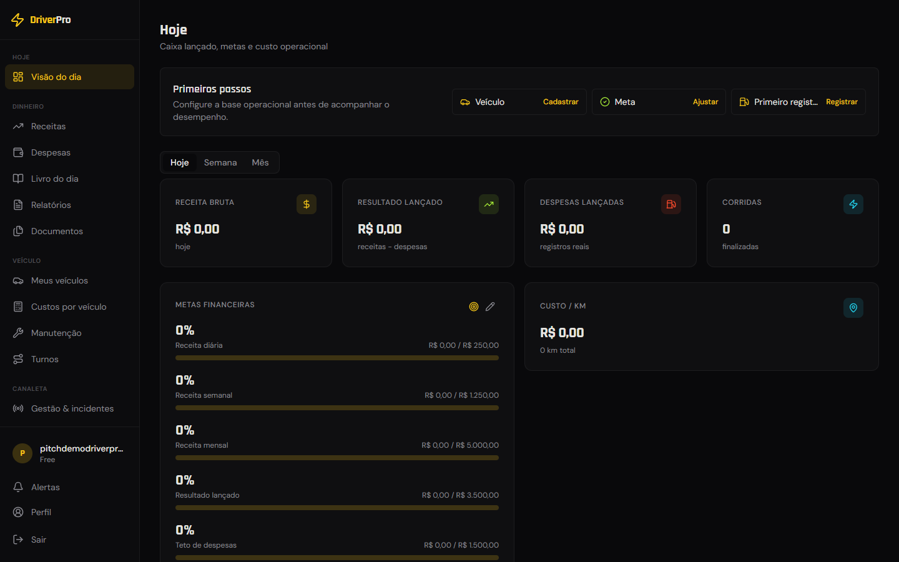Click the Corridas finalizadas card
The height and width of the screenshot is (562, 899).
[x=793, y=223]
